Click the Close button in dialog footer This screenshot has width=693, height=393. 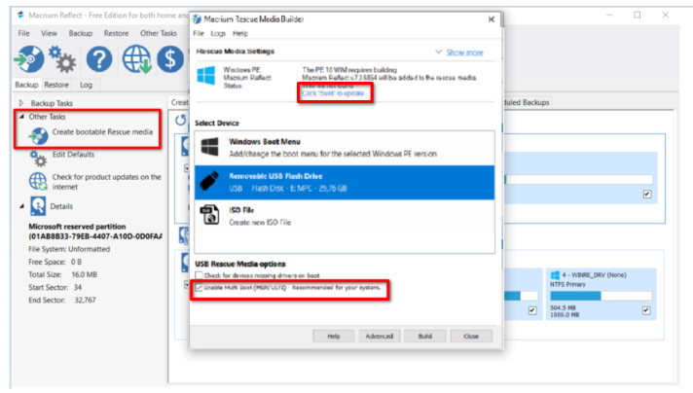[471, 336]
